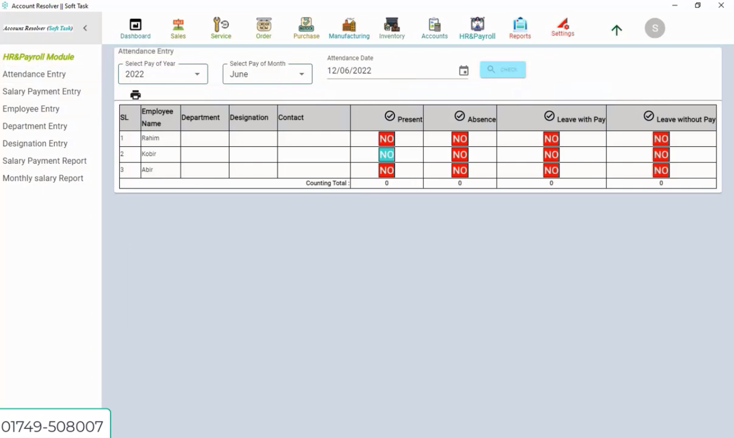This screenshot has height=438, width=734.
Task: Open the Employee Entry page
Action: tap(31, 109)
